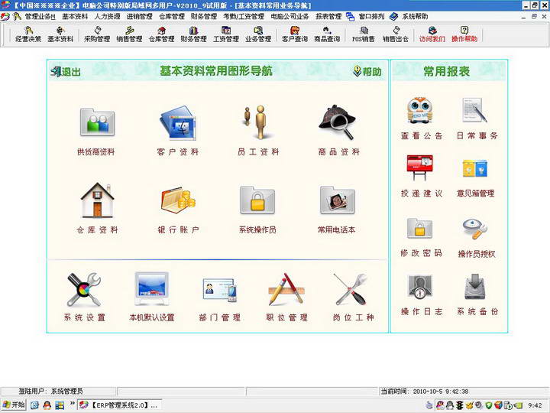This screenshot has height=413, width=550.
Task: Open 银行账户 bank account icon
Action: click(178, 201)
